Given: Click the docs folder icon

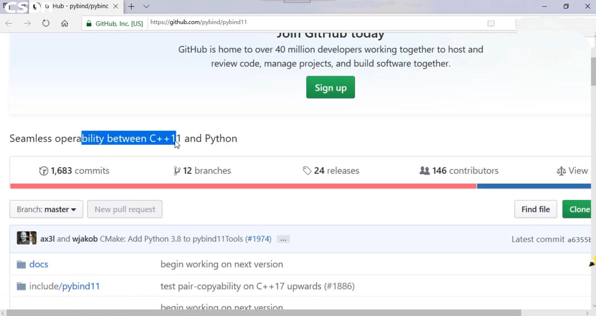Looking at the screenshot, I should pos(21,265).
